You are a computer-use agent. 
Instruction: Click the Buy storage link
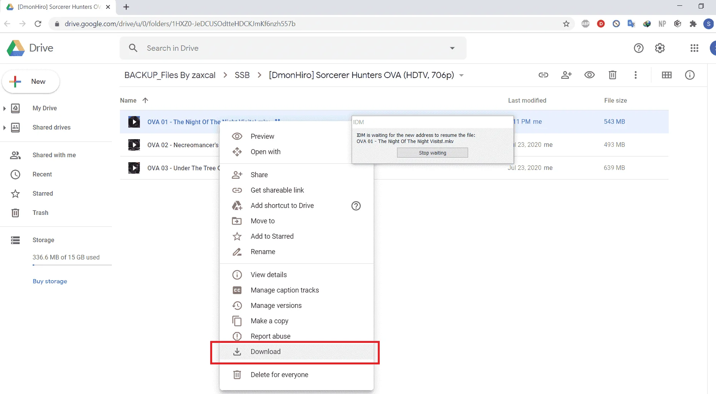(50, 281)
